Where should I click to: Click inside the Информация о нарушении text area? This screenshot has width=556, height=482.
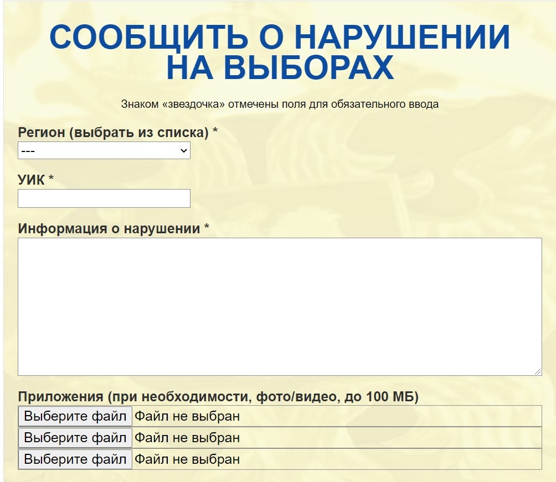tap(280, 307)
